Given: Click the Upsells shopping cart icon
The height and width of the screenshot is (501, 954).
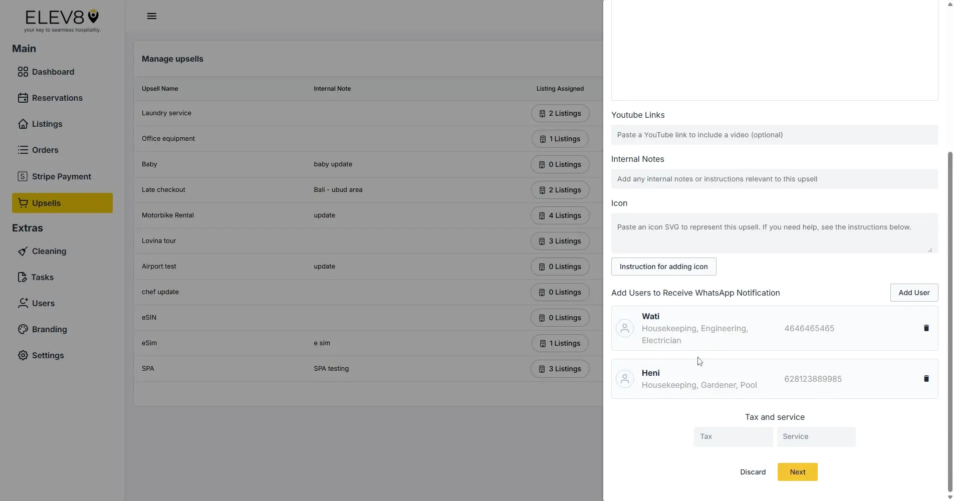Looking at the screenshot, I should (23, 203).
